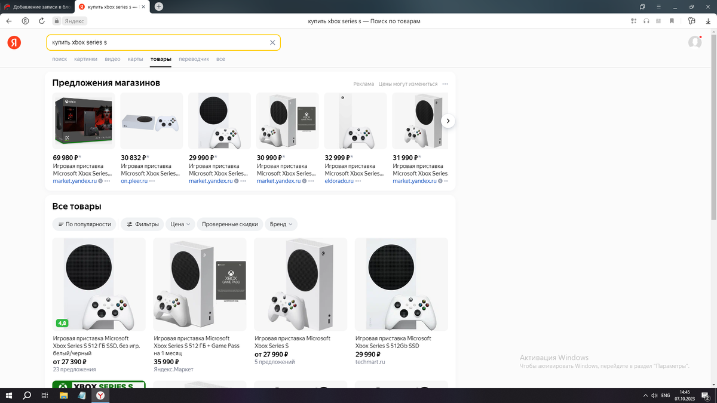
Task: Open the downloads arrow icon
Action: click(707, 21)
